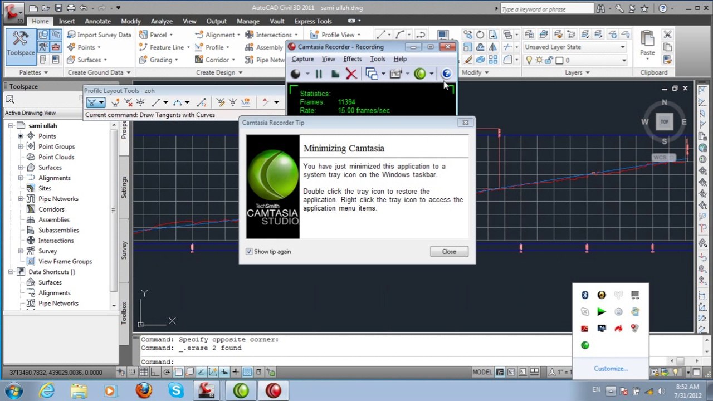Click the AutoCAD Civil 3D taskbar icon
Viewport: 713px width, 401px height.
208,390
